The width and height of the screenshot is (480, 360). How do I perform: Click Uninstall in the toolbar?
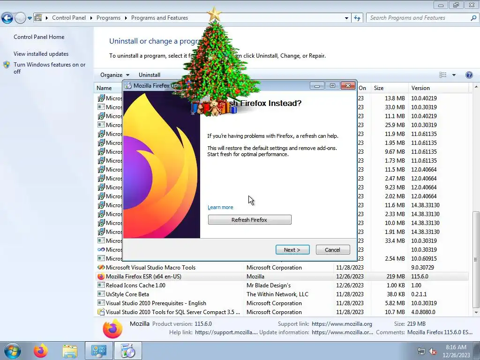[x=150, y=75]
